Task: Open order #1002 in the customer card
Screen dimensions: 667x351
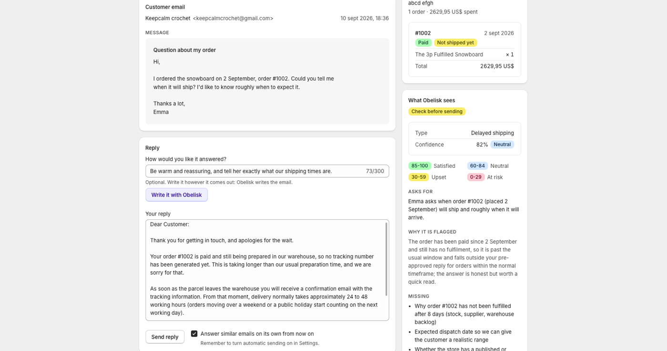Action: 423,33
